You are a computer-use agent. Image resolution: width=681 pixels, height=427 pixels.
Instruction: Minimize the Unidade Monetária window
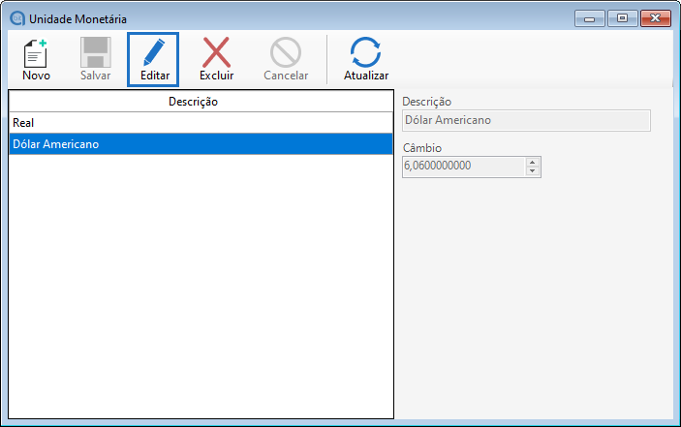589,17
